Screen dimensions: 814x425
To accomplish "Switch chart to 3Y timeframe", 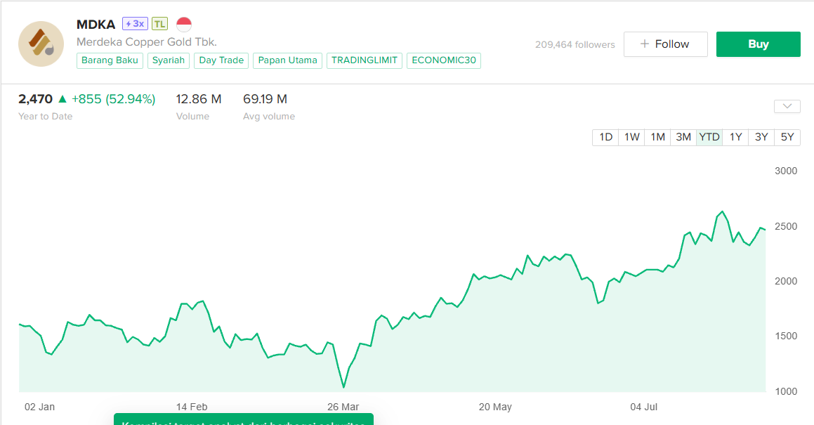I will pyautogui.click(x=761, y=137).
